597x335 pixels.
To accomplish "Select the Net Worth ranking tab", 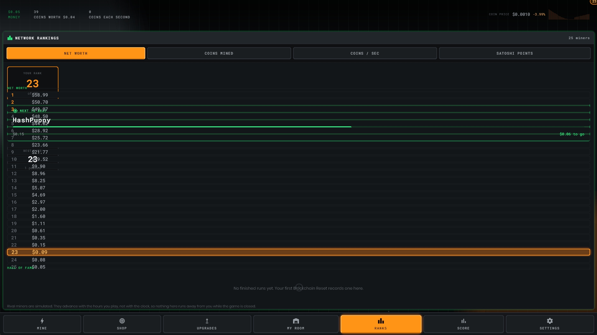I will (76, 53).
